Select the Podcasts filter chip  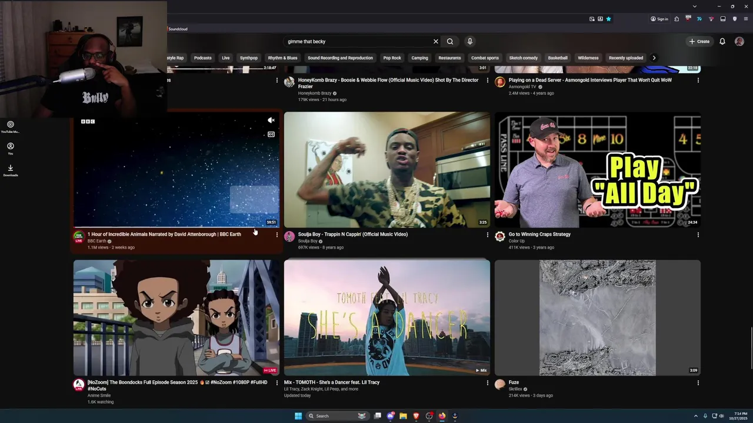(x=202, y=58)
